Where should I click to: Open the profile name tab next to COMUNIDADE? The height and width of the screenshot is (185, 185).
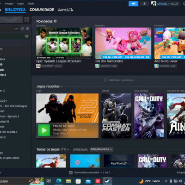(x=66, y=10)
